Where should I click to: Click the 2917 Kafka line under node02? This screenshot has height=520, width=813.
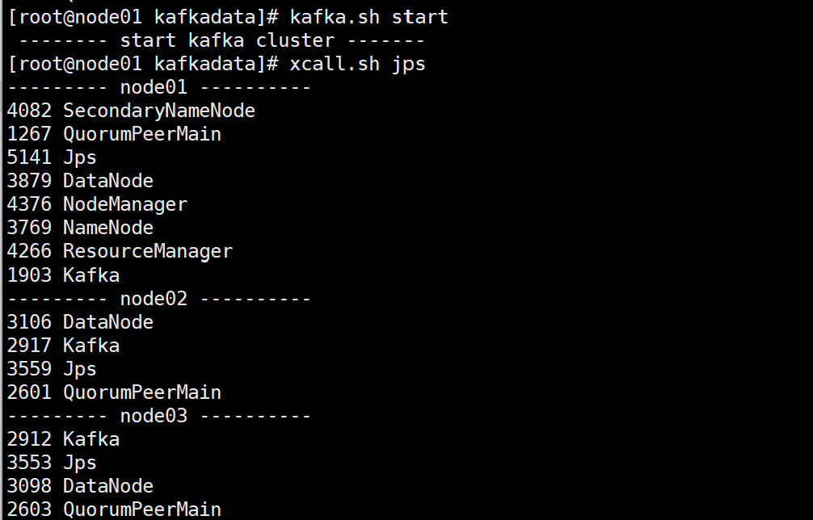pos(63,346)
